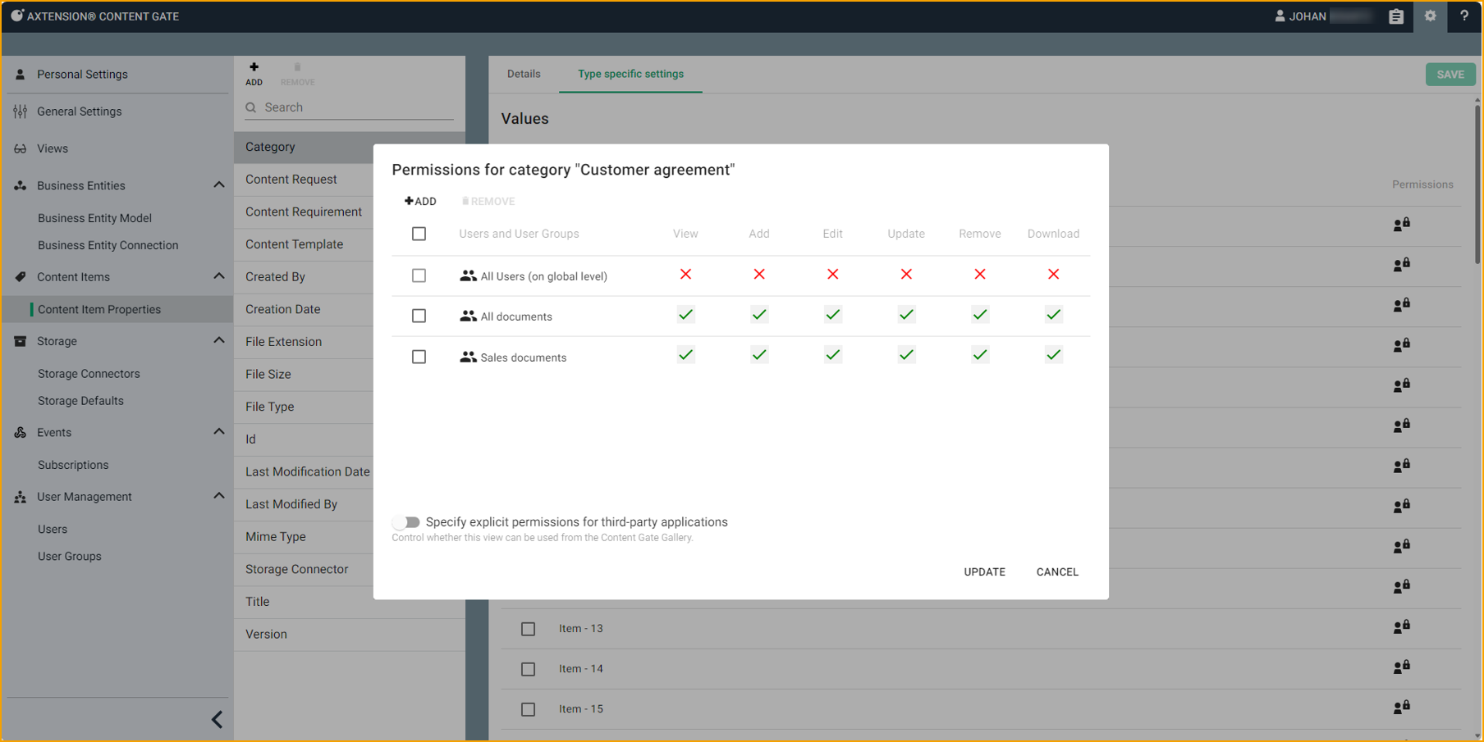Click the red X under View for All Users
The image size is (1484, 742).
coord(685,275)
